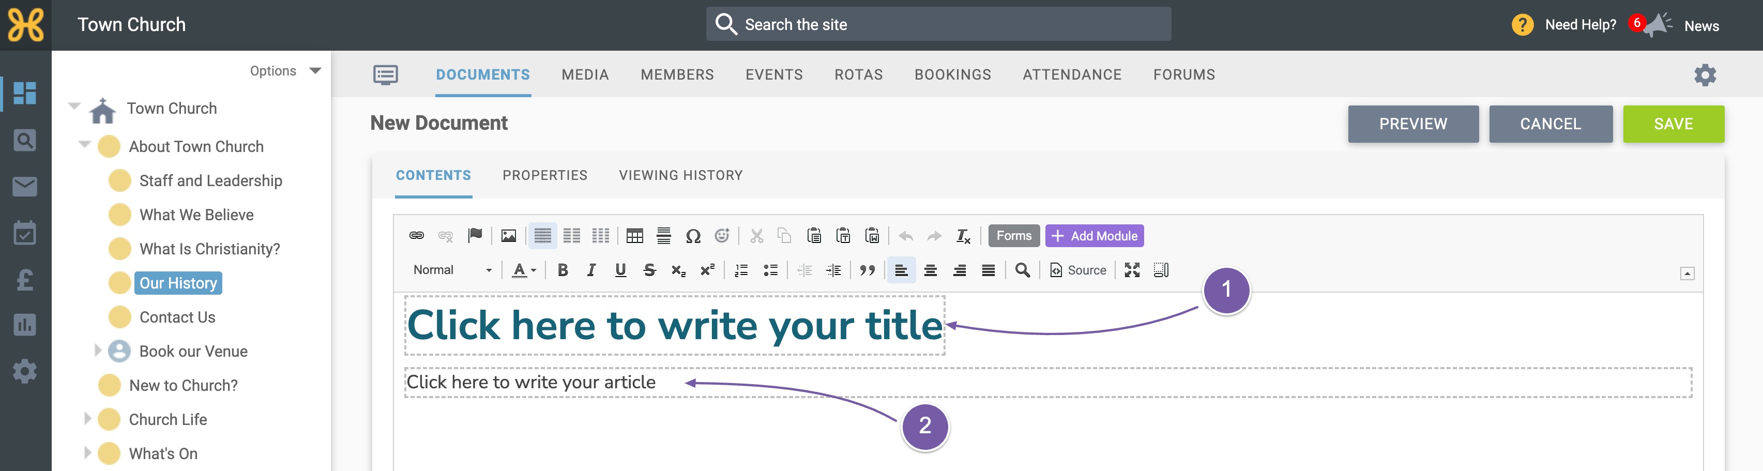Open the bar chart reports icon
This screenshot has width=1763, height=471.
click(x=25, y=325)
